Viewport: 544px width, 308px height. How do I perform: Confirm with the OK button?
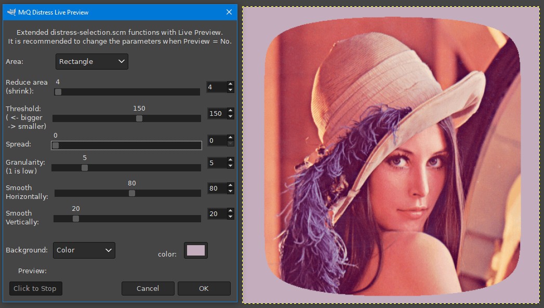(204, 288)
